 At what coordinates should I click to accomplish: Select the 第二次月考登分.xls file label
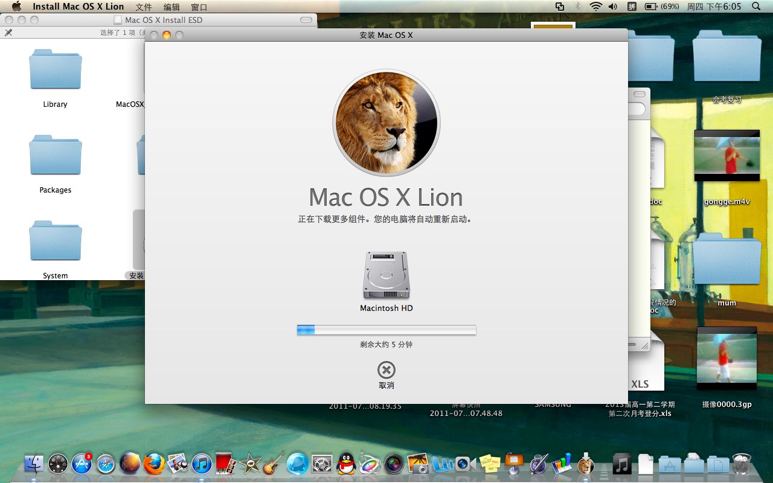click(x=640, y=414)
